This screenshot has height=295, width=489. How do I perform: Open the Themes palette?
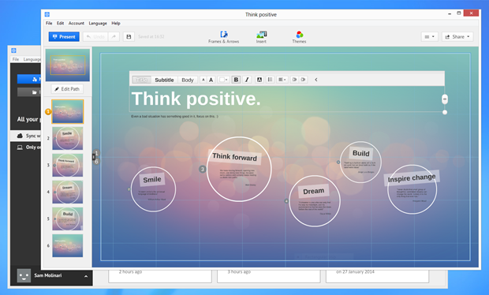(x=299, y=37)
